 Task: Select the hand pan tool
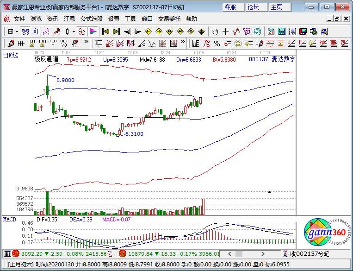pos(215,32)
